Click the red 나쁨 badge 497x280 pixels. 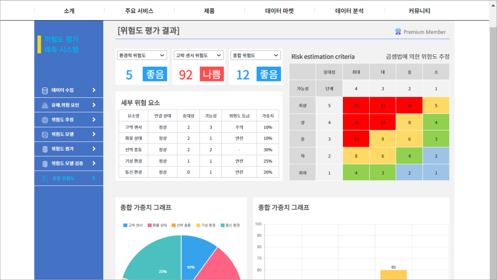click(x=212, y=74)
